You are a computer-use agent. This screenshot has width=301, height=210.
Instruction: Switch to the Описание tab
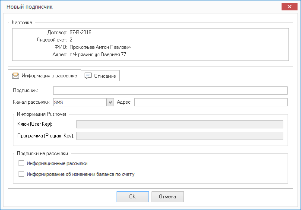pos(100,76)
